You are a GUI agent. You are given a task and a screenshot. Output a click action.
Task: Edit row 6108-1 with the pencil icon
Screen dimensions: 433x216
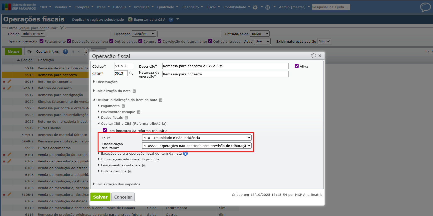[9, 194]
